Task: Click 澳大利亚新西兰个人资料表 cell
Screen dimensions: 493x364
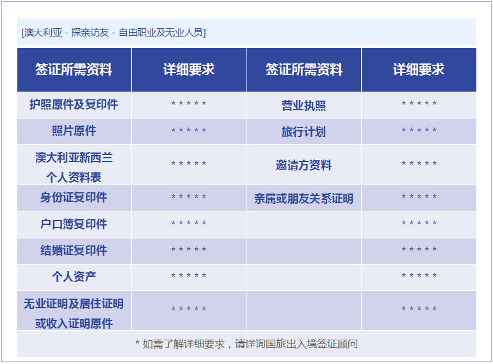Action: click(x=74, y=165)
